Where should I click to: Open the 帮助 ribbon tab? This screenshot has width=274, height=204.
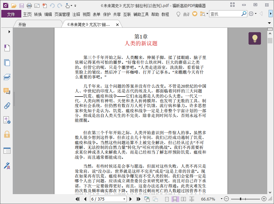coord(155,14)
